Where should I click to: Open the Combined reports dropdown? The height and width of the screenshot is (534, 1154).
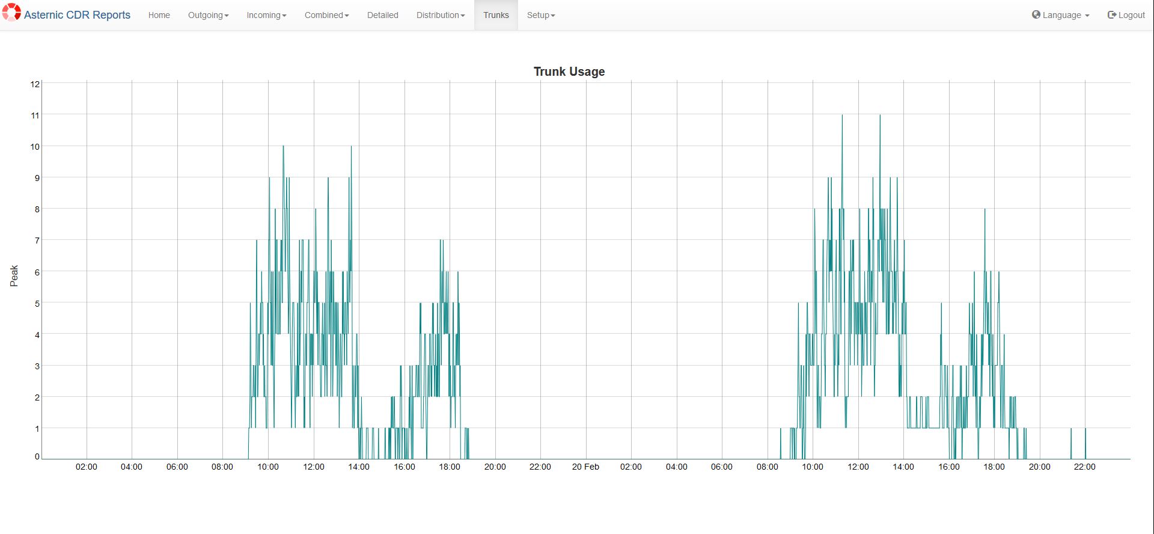[326, 15]
